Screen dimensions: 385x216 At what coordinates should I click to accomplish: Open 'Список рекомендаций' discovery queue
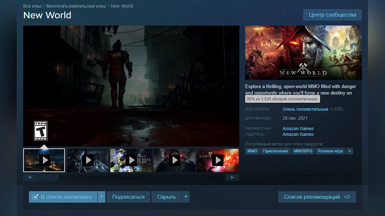tap(317, 197)
